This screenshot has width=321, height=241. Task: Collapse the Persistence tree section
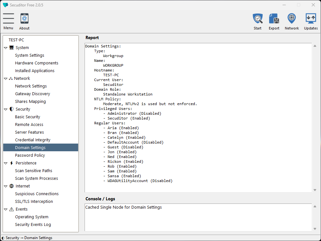(5, 163)
